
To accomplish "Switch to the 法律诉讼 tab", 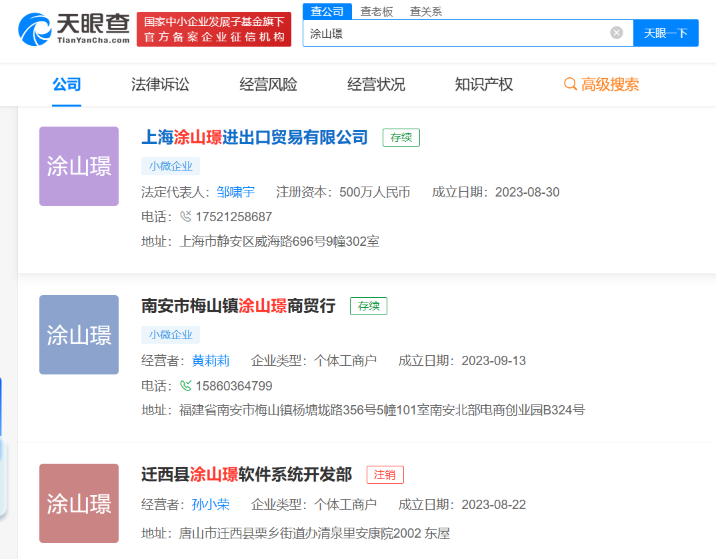I will pyautogui.click(x=159, y=85).
